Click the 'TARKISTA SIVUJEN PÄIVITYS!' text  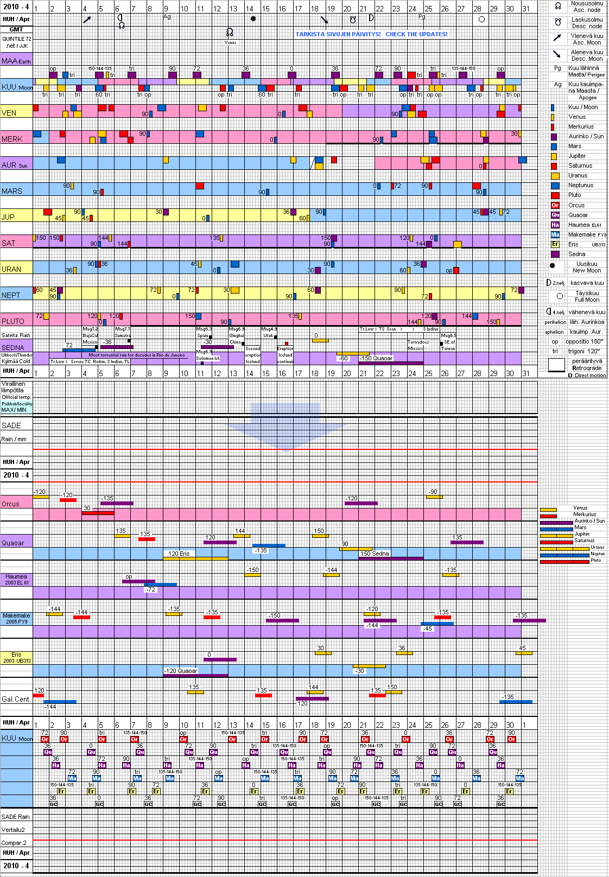coord(338,34)
